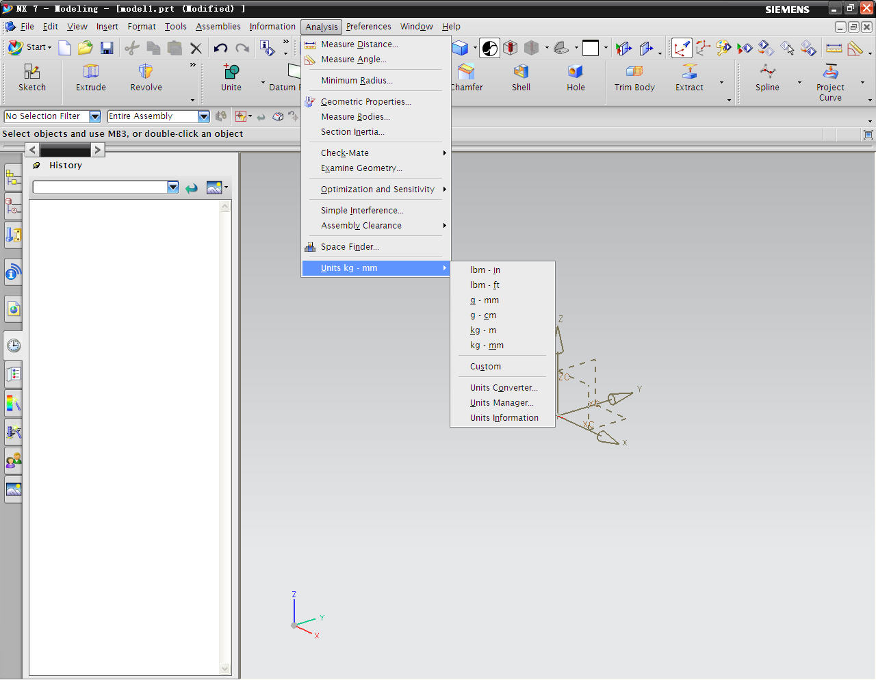
Task: Click the Undo arrow icon
Action: pos(220,48)
